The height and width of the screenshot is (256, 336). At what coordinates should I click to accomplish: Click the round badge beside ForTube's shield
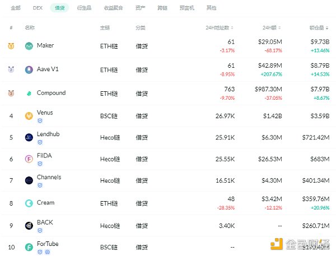coord(48,252)
